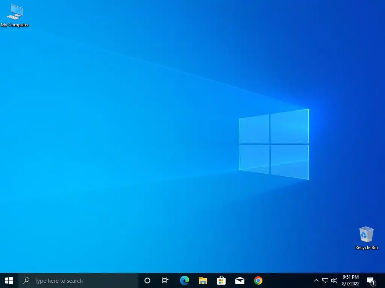
Task: Open File Explorer from the taskbar
Action: [203, 280]
